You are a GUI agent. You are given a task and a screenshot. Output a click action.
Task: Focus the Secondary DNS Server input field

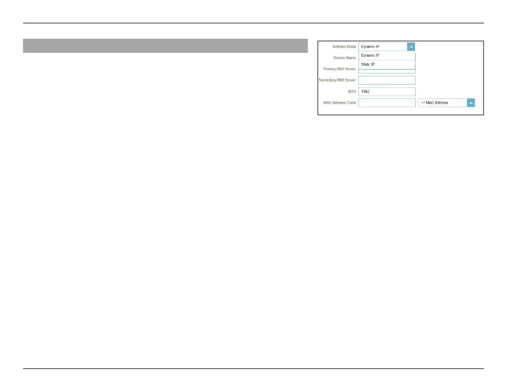387,80
